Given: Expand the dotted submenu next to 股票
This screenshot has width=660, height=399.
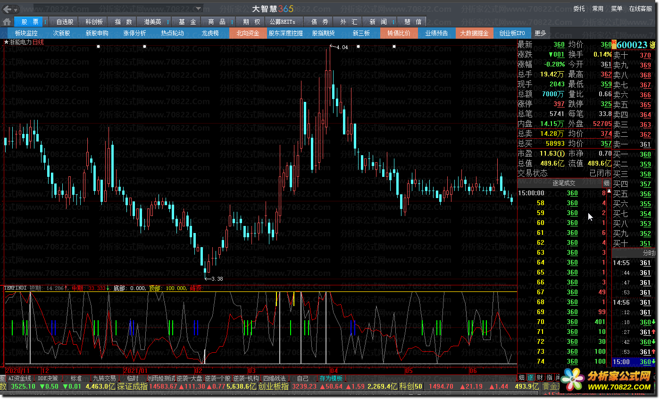Looking at the screenshot, I should coord(45,22).
